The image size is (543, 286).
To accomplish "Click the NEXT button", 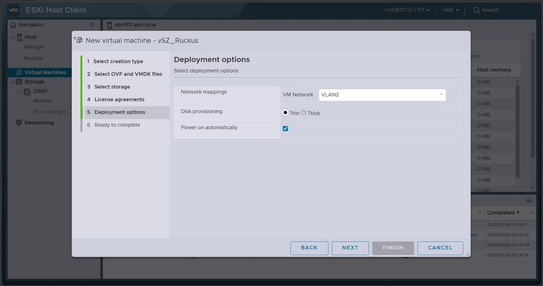I will [x=350, y=248].
